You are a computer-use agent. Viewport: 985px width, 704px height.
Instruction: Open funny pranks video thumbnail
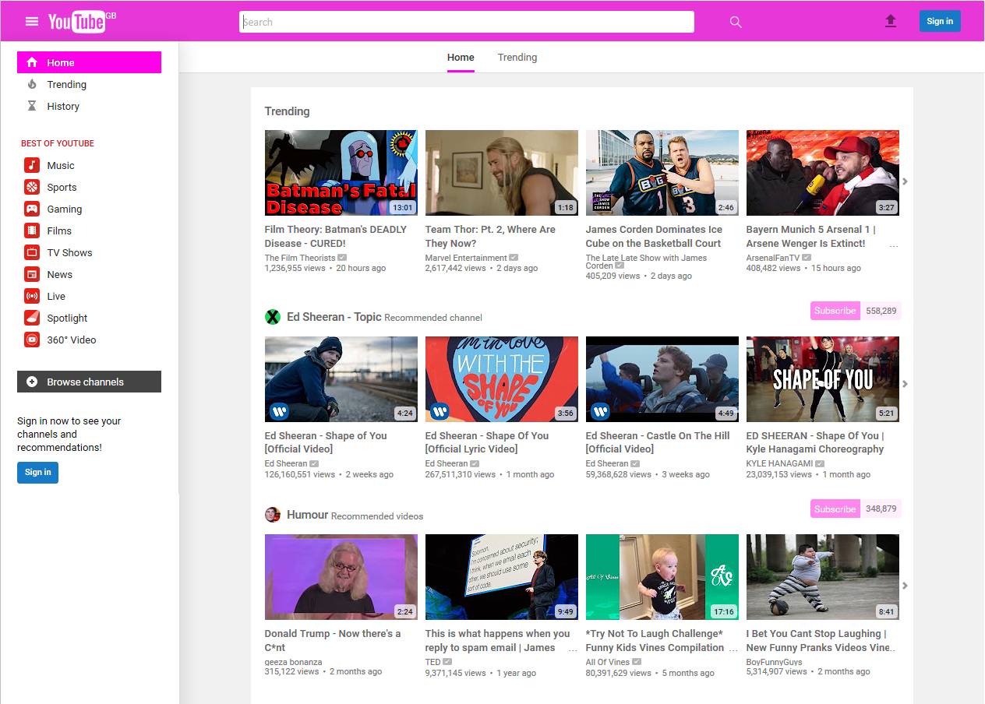click(823, 577)
